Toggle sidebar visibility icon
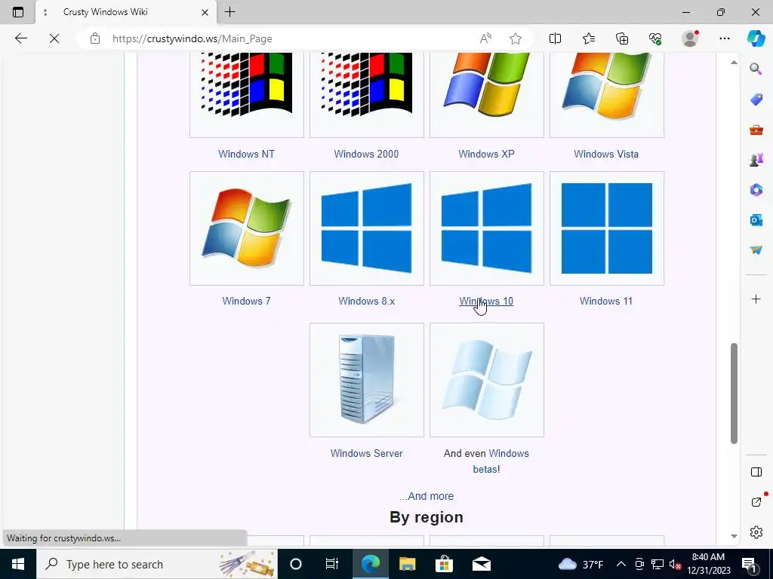This screenshot has height=579, width=773. pyautogui.click(x=756, y=472)
